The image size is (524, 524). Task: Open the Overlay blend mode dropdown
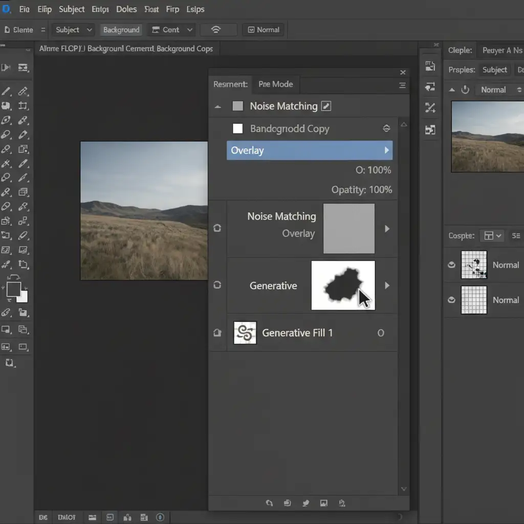310,150
